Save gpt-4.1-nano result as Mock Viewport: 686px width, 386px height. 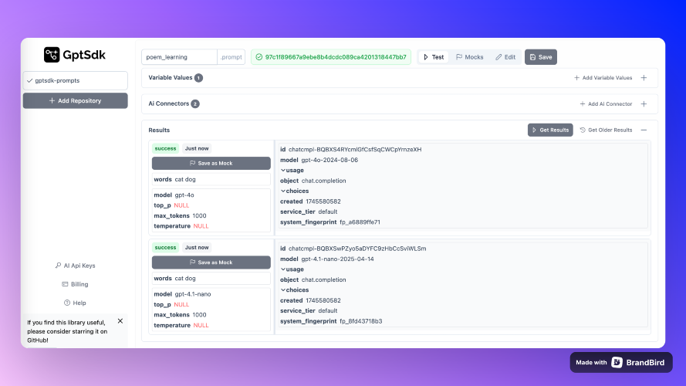click(211, 262)
